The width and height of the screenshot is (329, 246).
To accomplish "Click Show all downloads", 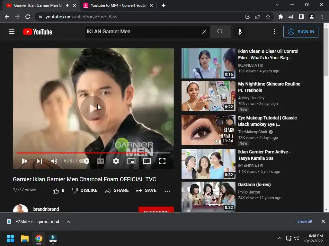I will point(305,221).
